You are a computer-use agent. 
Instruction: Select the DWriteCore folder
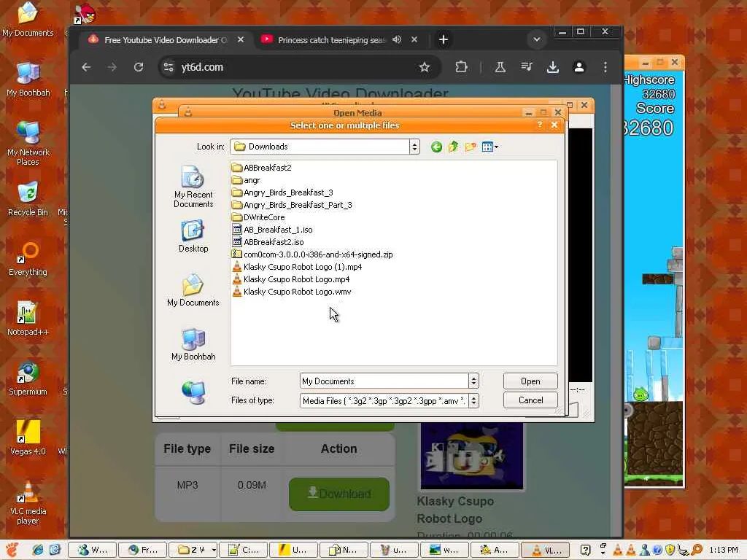[258, 217]
